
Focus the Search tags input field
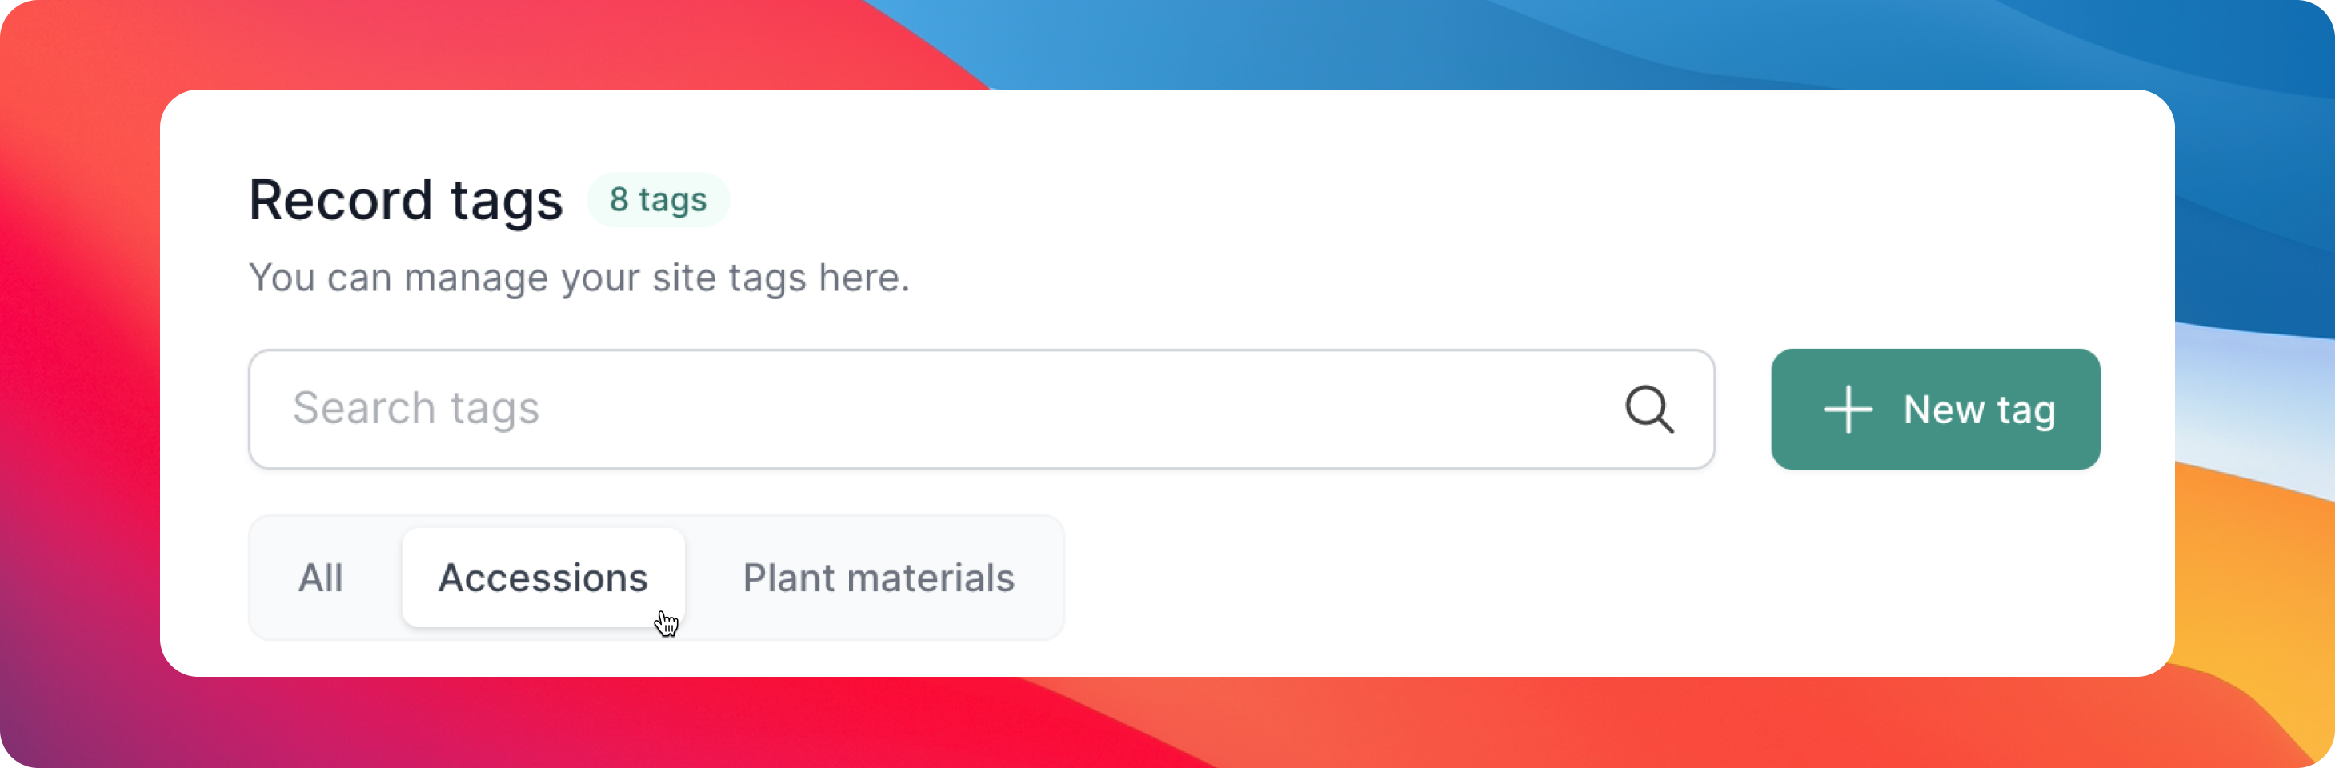(x=982, y=409)
